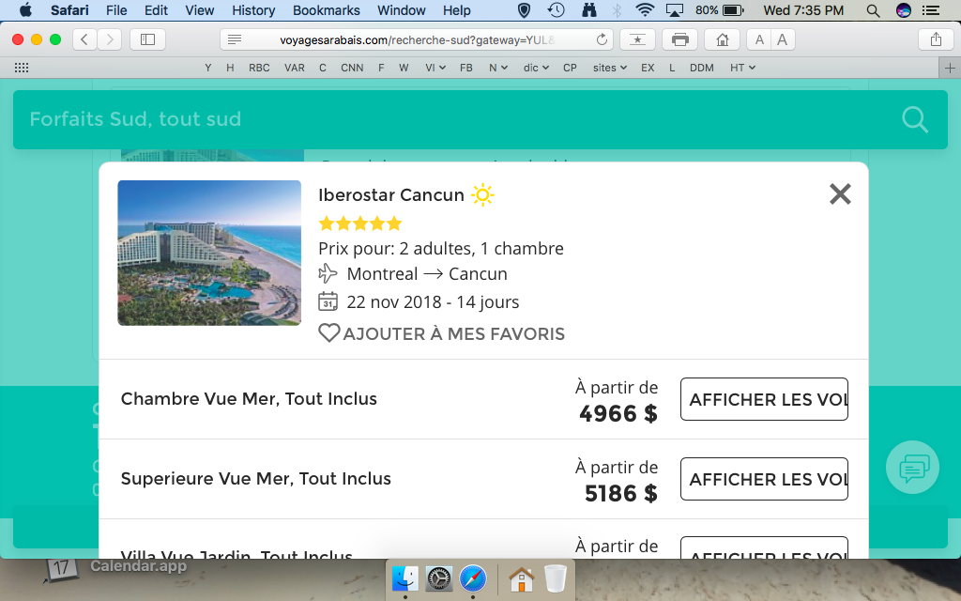The image size is (961, 601).
Task: Close the Iberostar Cancun popup
Action: click(x=840, y=194)
